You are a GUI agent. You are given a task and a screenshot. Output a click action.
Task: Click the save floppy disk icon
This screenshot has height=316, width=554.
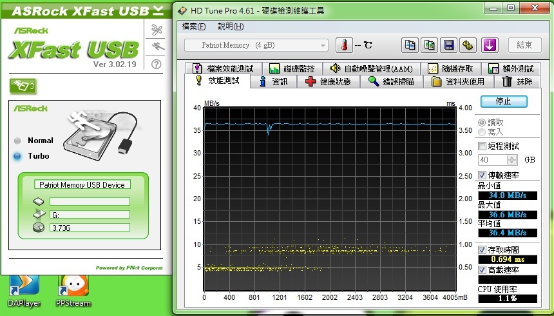[449, 45]
